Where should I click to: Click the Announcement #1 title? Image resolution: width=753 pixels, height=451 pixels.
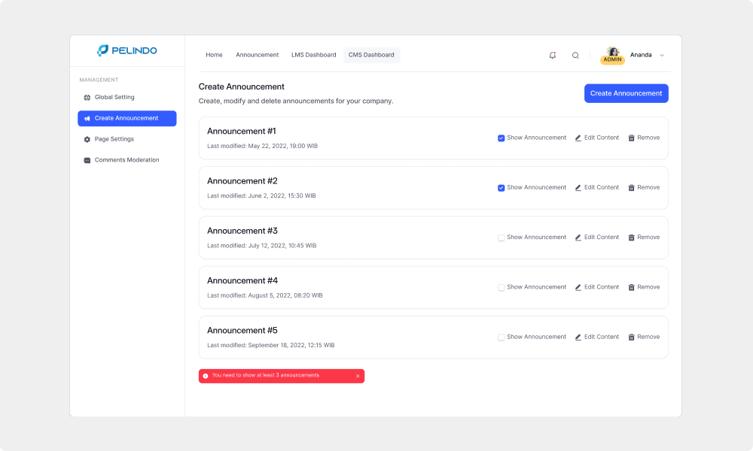[242, 132]
